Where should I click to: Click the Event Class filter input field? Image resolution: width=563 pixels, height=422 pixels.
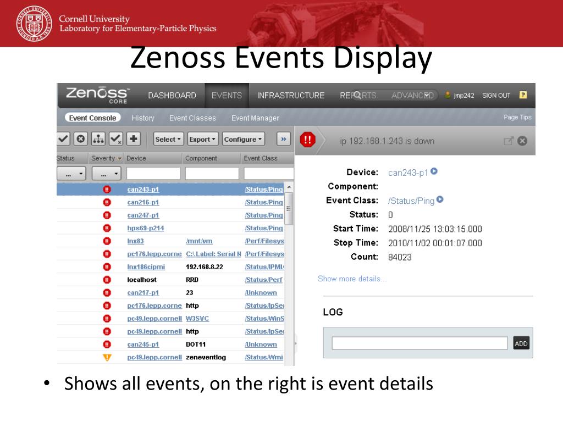269,174
